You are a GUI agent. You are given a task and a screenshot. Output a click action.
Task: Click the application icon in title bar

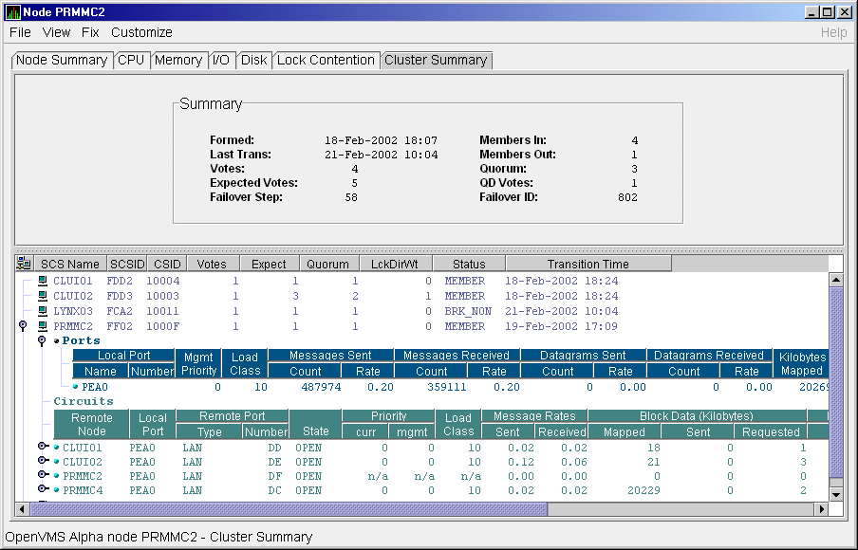point(12,12)
